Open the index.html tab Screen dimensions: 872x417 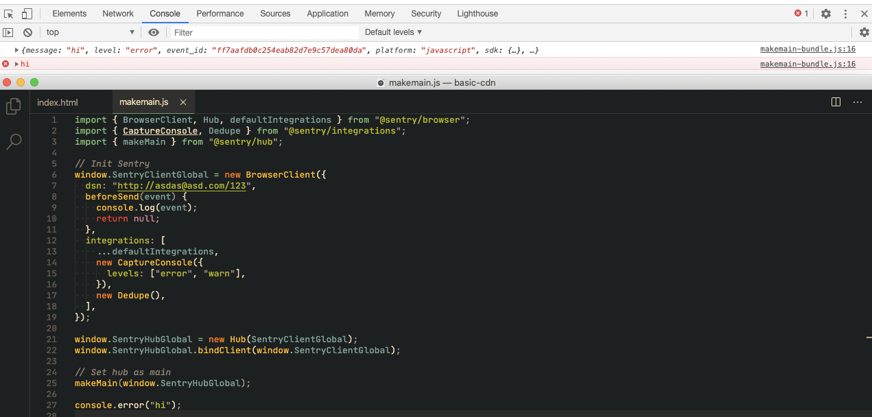[57, 102]
